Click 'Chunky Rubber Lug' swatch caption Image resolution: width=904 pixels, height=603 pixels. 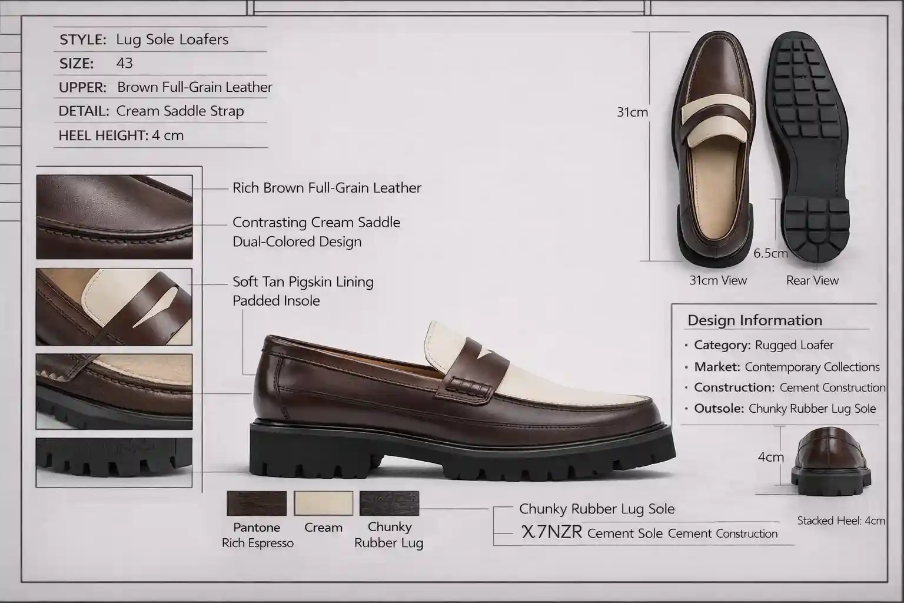pyautogui.click(x=389, y=535)
